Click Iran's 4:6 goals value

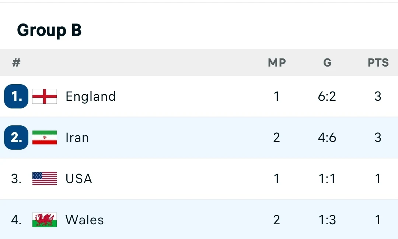(327, 138)
